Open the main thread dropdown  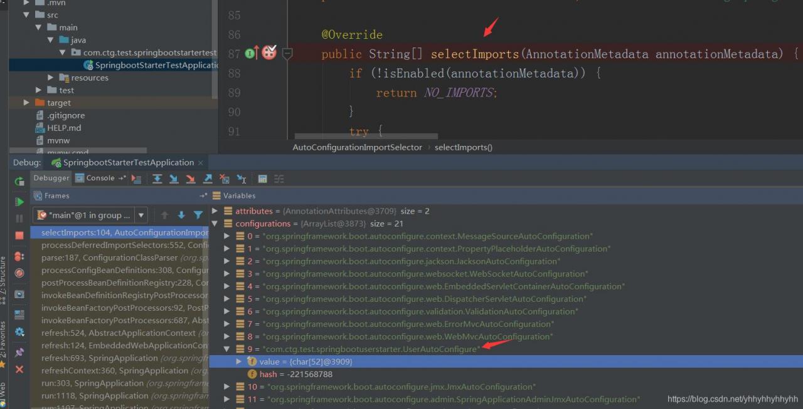coord(141,215)
